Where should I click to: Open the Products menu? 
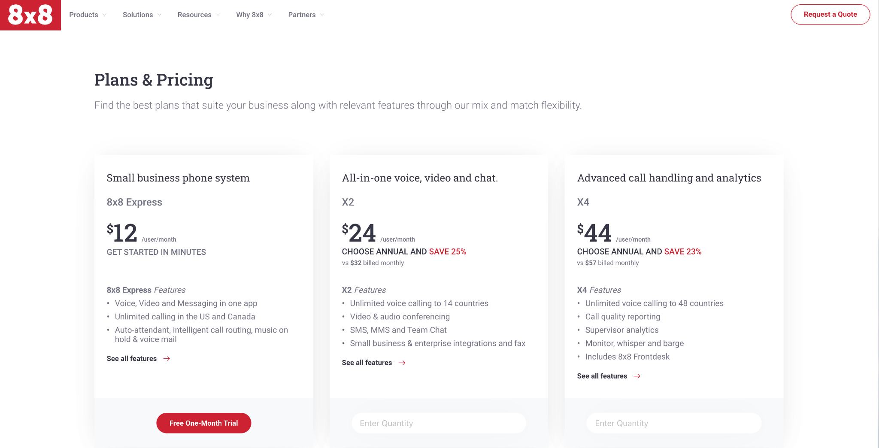(x=88, y=15)
